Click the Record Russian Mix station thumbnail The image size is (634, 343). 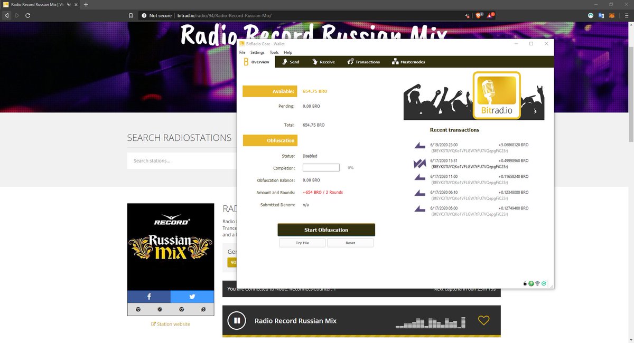pos(171,246)
